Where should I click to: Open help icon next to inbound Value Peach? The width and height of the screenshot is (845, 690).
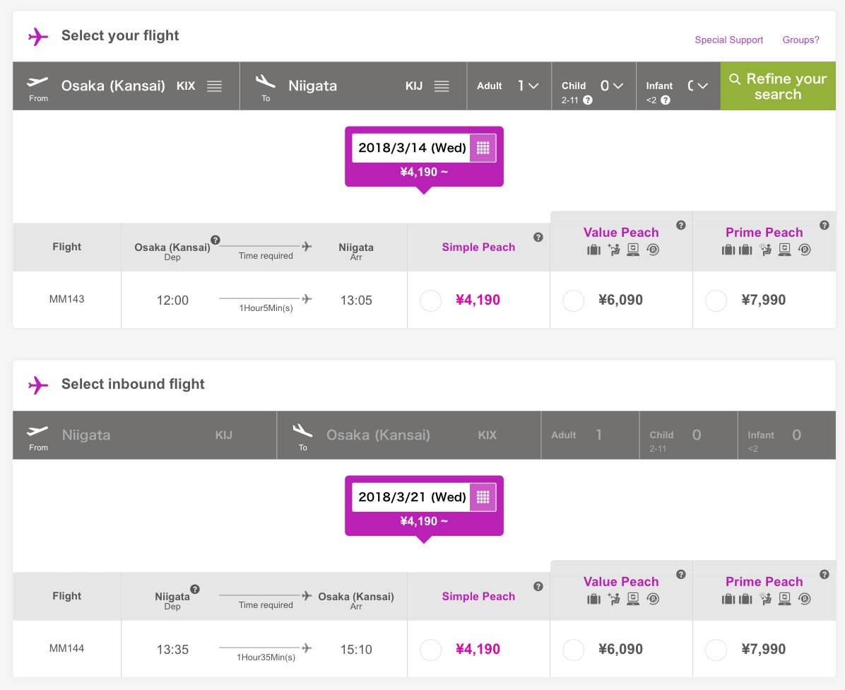click(x=681, y=575)
